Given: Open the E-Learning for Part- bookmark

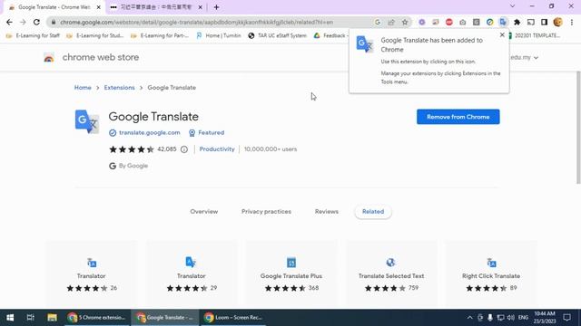Looking at the screenshot, I should click(160, 35).
